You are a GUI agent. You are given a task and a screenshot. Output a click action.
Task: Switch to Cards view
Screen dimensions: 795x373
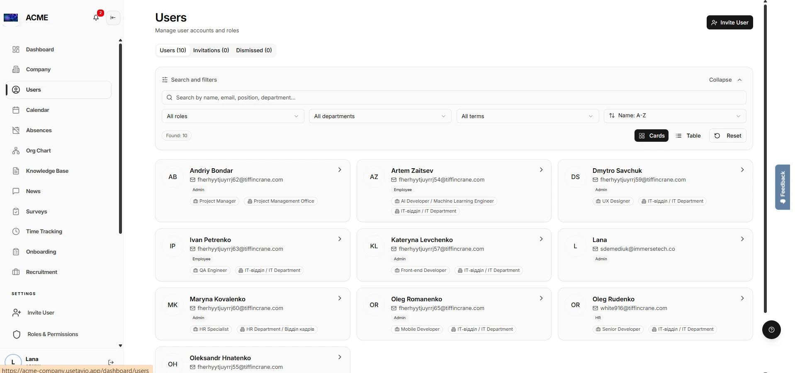coord(651,136)
